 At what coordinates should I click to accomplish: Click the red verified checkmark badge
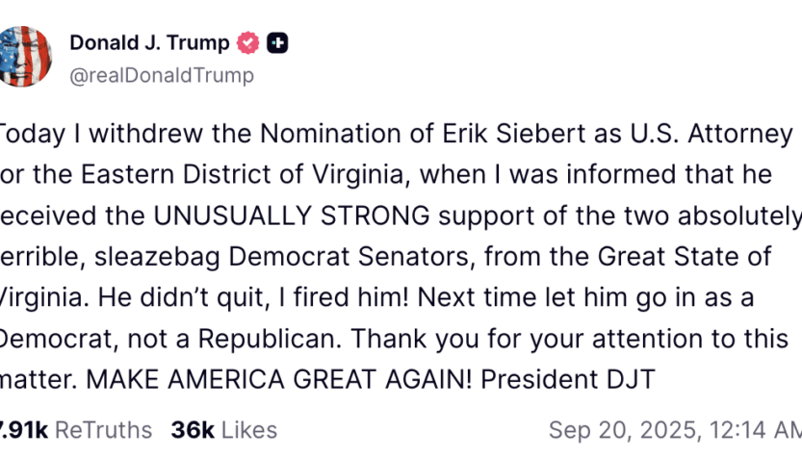tap(248, 43)
